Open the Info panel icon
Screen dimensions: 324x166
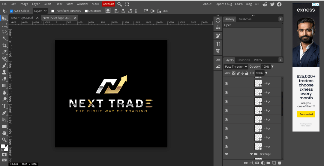coord(218,20)
